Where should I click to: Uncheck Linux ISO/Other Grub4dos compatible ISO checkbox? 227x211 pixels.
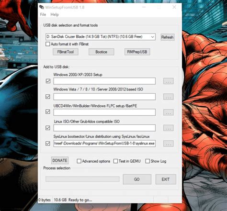[48, 128]
